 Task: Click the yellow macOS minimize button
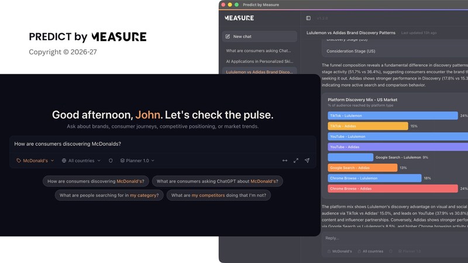(x=230, y=5)
